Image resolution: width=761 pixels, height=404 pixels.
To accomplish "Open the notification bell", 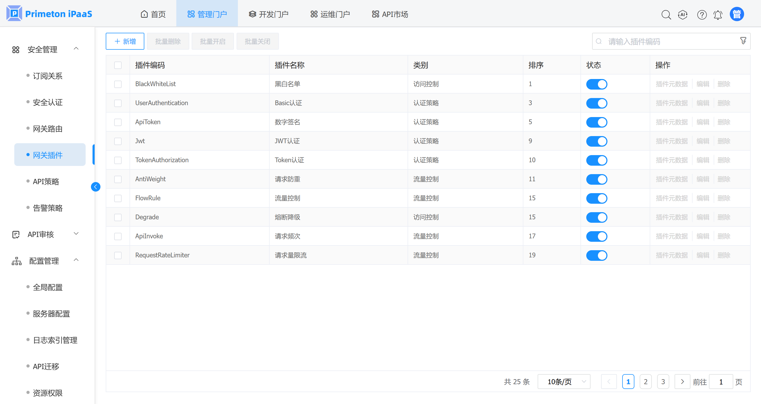I will click(718, 15).
